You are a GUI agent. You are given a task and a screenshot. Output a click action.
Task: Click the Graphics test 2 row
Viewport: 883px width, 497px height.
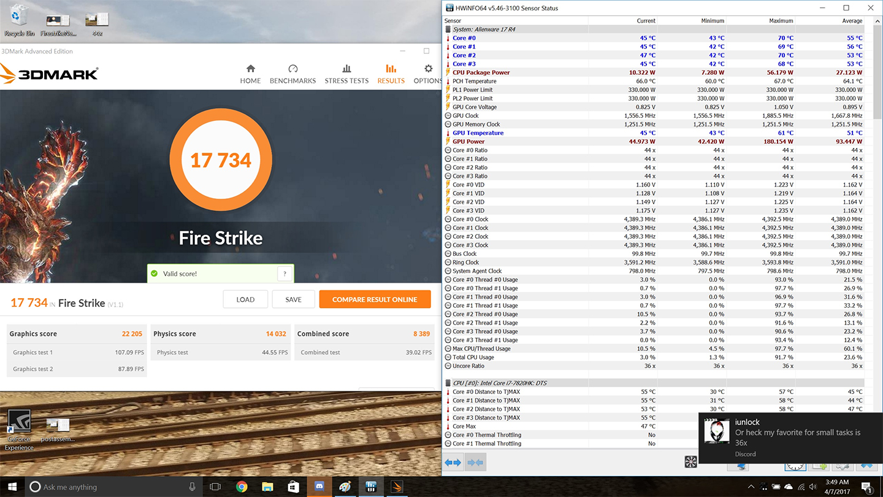77,369
